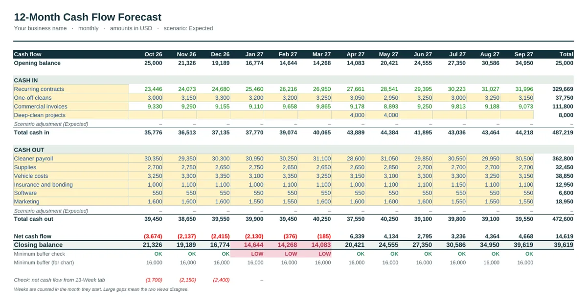Click the 'scenario: Expected' subtitle text
Screen dimensions: 587x305
point(188,28)
